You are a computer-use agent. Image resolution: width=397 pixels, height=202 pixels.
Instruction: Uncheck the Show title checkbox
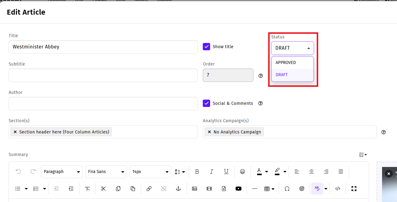tap(206, 47)
